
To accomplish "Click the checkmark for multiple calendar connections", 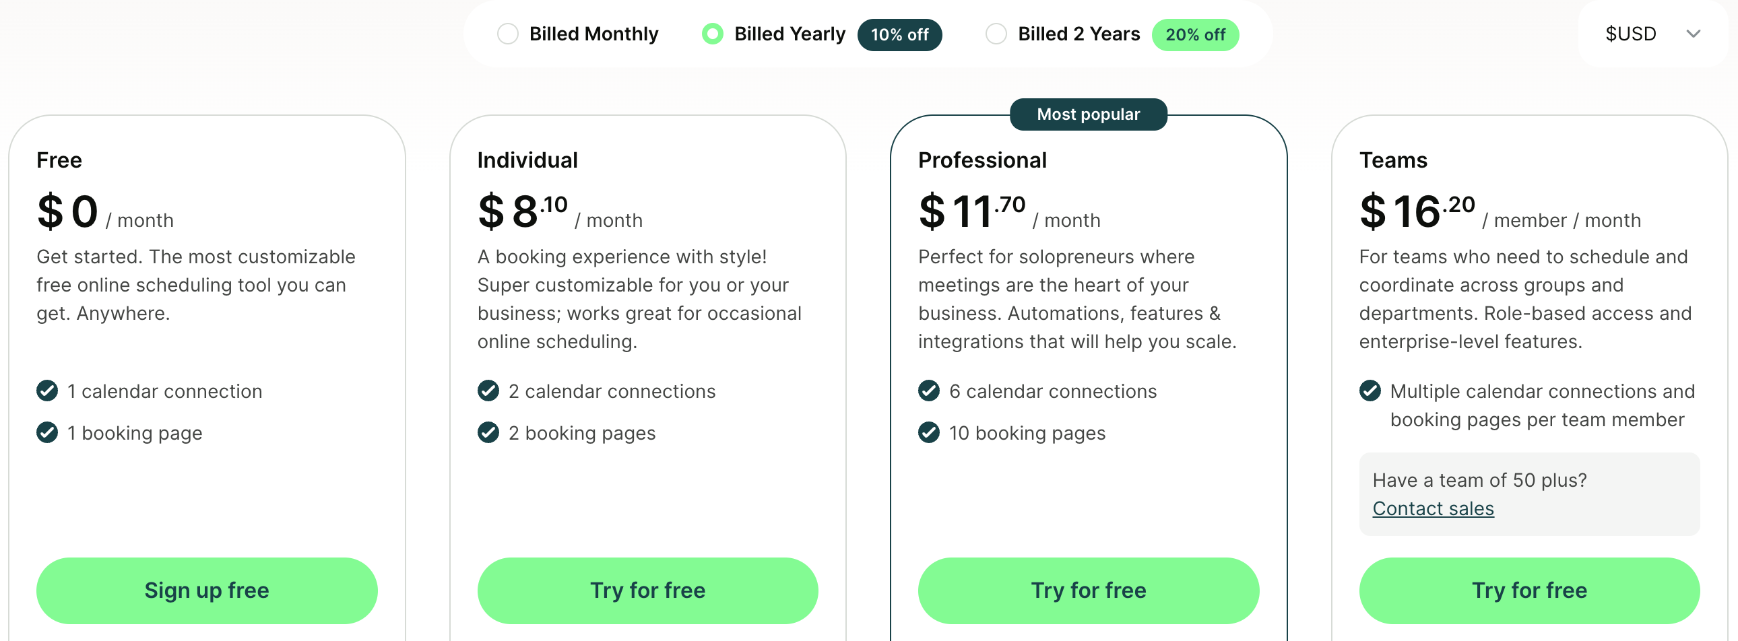I will click(x=1370, y=391).
